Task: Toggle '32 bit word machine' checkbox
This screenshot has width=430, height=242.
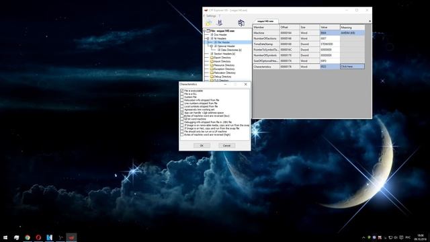Action: coord(182,119)
